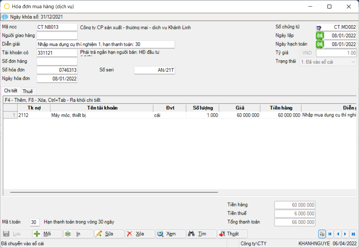Viewport: 359px width, 248px height.
Task: Jump to the last record
Action: (x=353, y=234)
